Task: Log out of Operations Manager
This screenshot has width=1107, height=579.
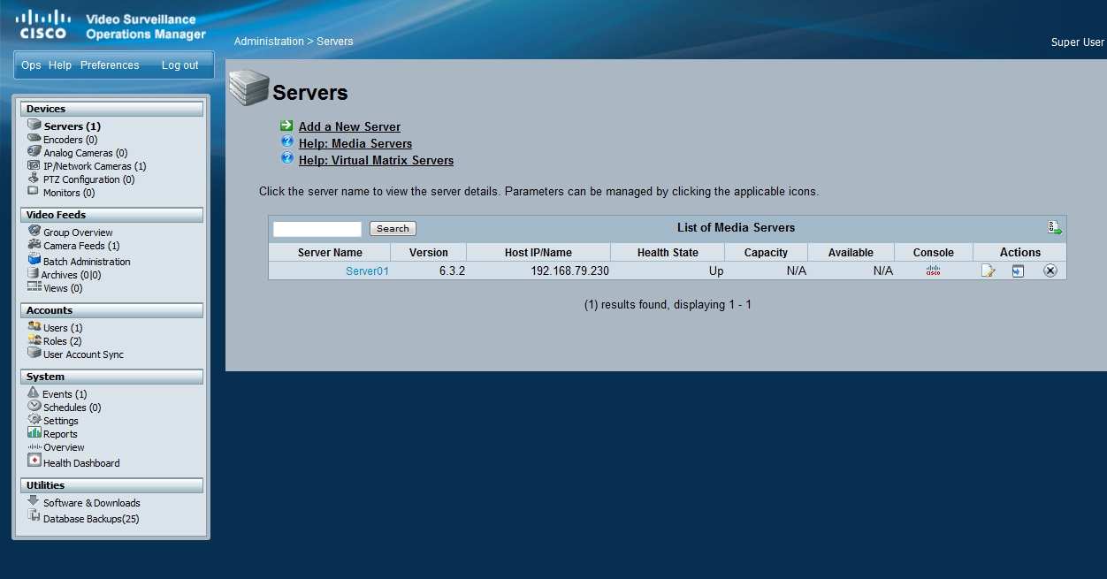Action: coord(180,65)
